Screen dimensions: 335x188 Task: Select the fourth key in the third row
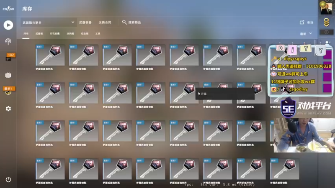(151, 131)
